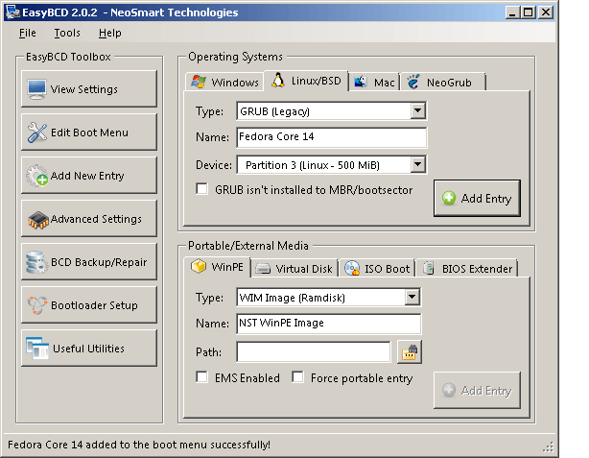Click the 'WIM Image (Ramdisk)' combo text
Viewport: 589px width, 458px height.
tap(292, 298)
